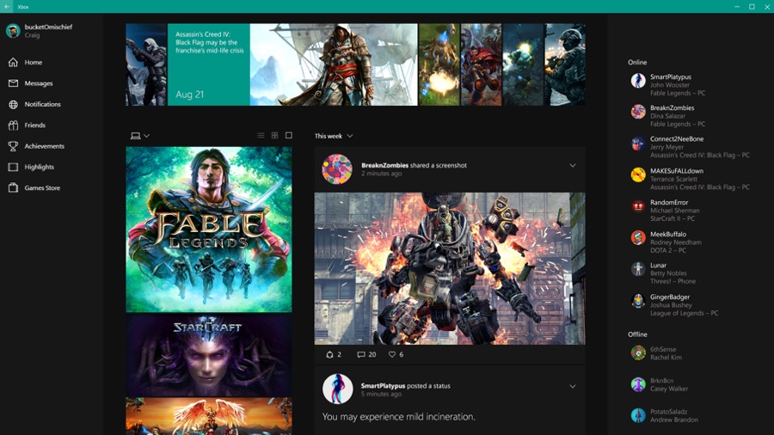The height and width of the screenshot is (435, 774).
Task: Open the device filter dropdown above games
Action: click(139, 136)
